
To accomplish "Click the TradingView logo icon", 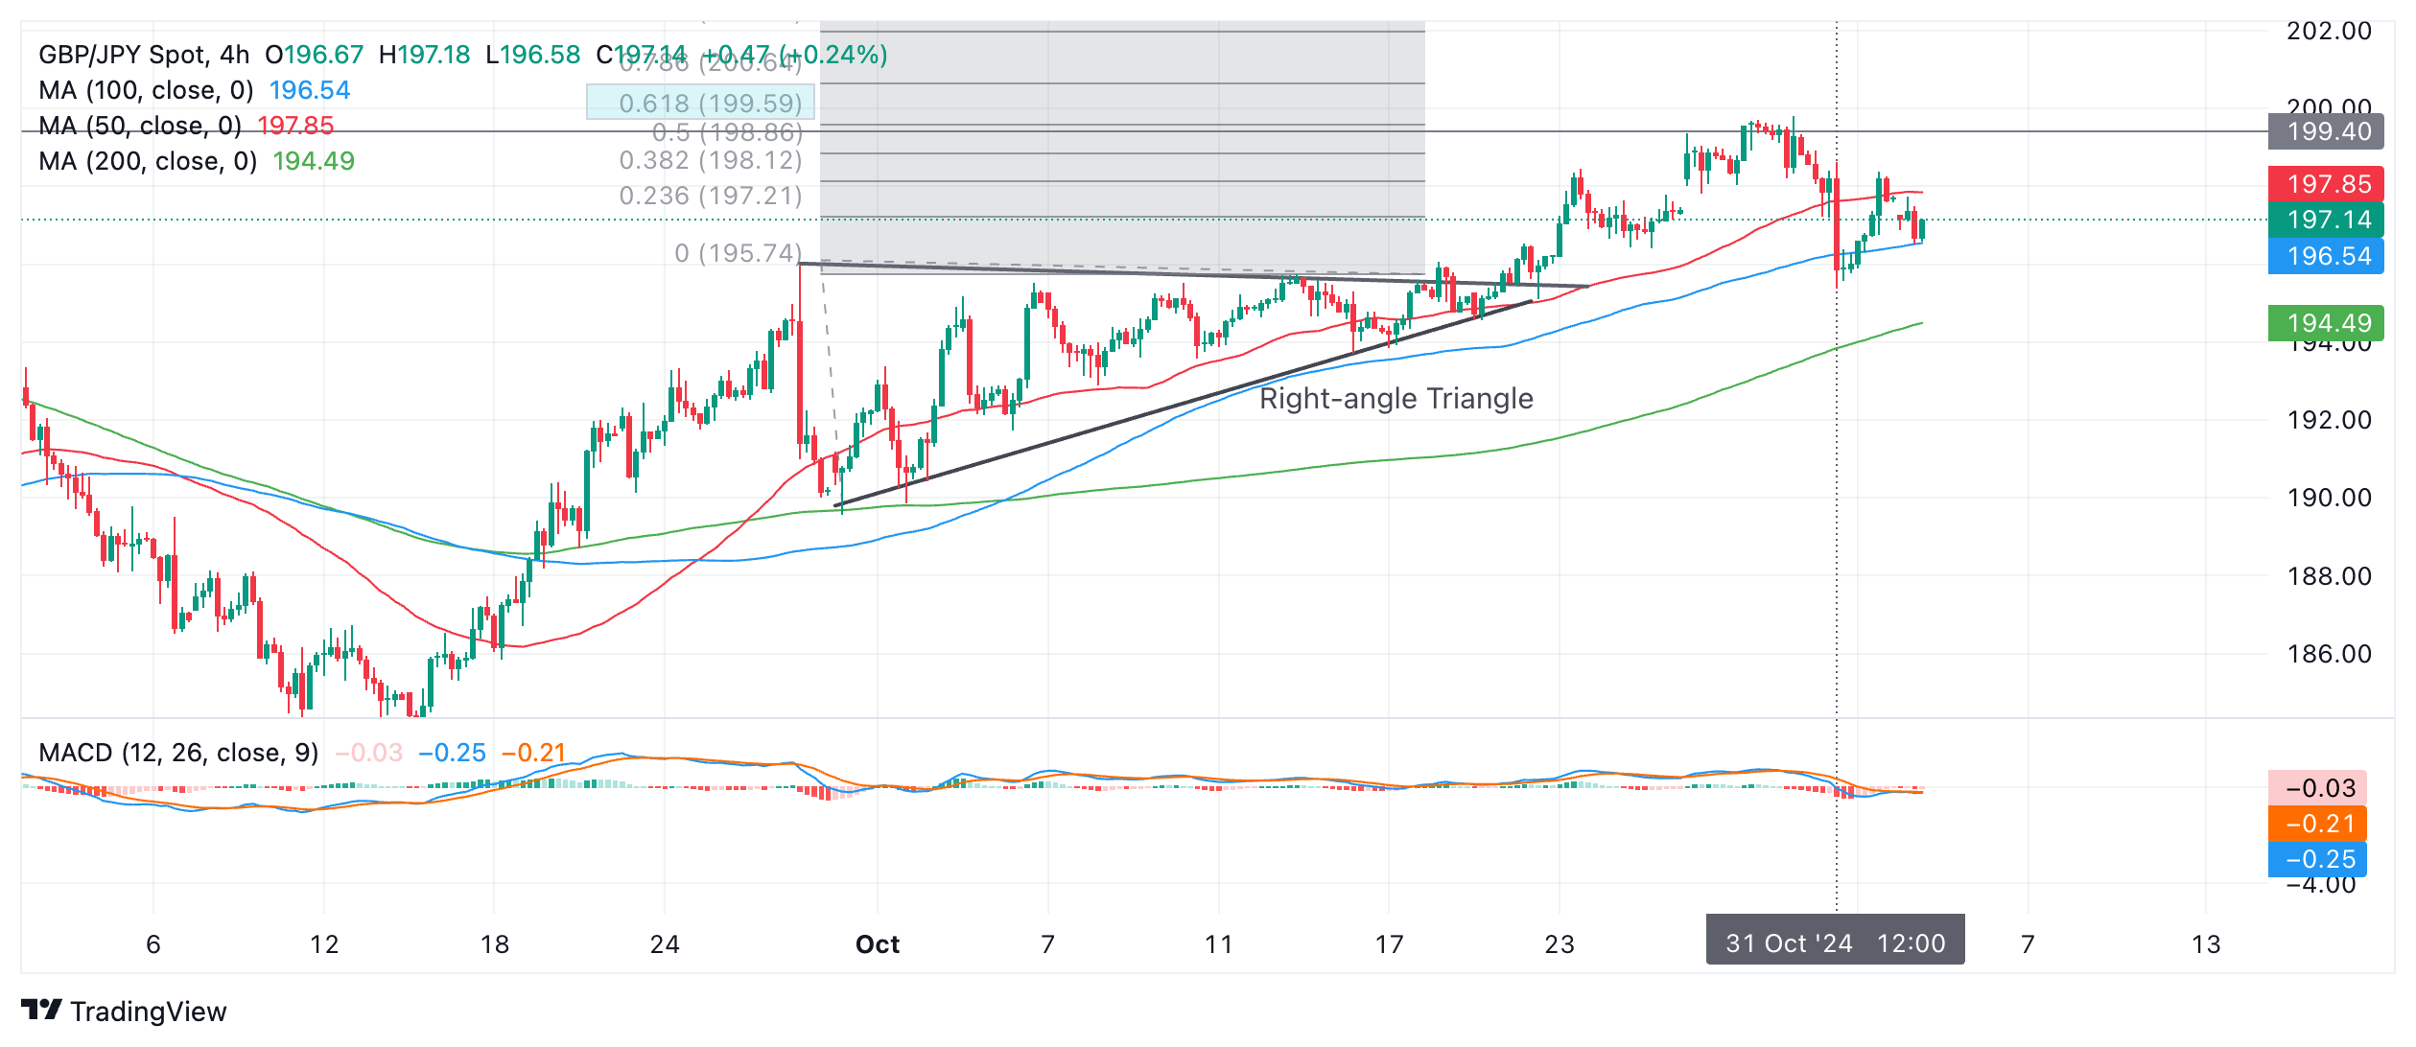I will click(x=40, y=1010).
